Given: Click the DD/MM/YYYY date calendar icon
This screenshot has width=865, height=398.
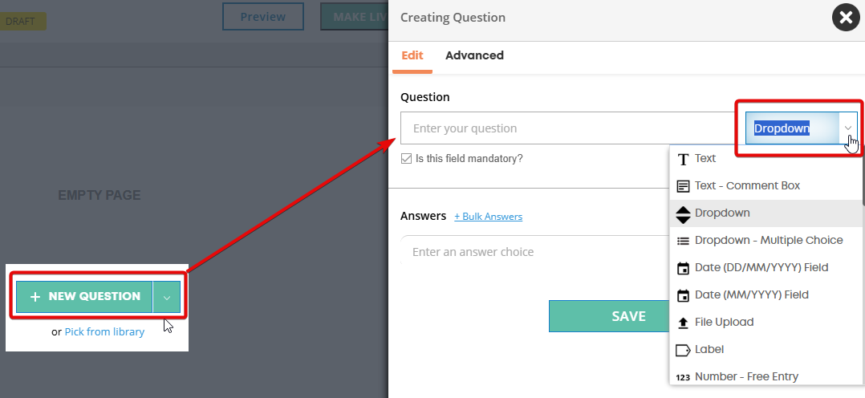Looking at the screenshot, I should coord(683,268).
